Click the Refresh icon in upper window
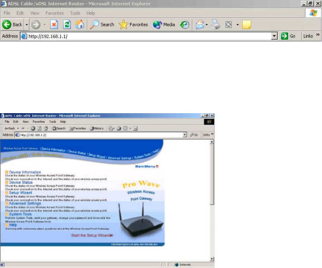Viewport: 322px width, 268px height. (x=67, y=25)
